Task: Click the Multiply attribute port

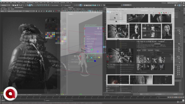Action: 84,46
